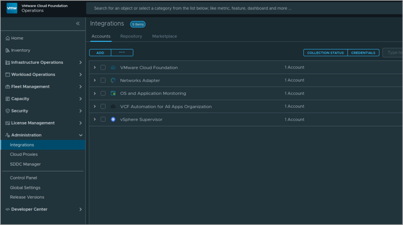403x225 pixels.
Task: Open Cloud Proxies in the sidebar
Action: 24,155
